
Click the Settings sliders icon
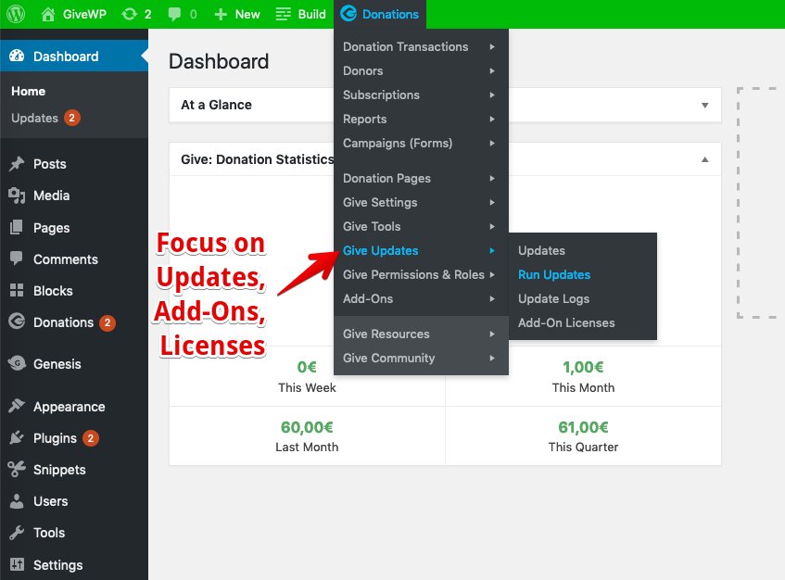(17, 564)
